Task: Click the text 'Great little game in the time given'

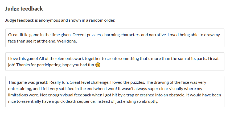Action: tap(40, 35)
